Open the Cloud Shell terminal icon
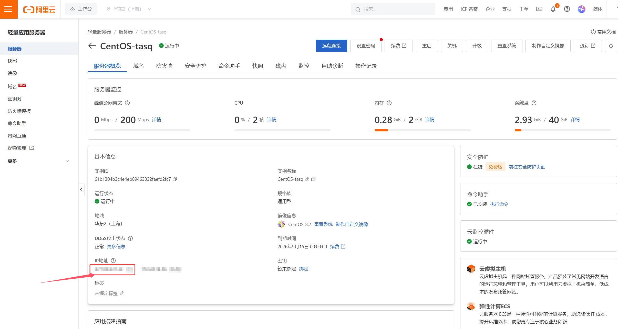 point(539,9)
